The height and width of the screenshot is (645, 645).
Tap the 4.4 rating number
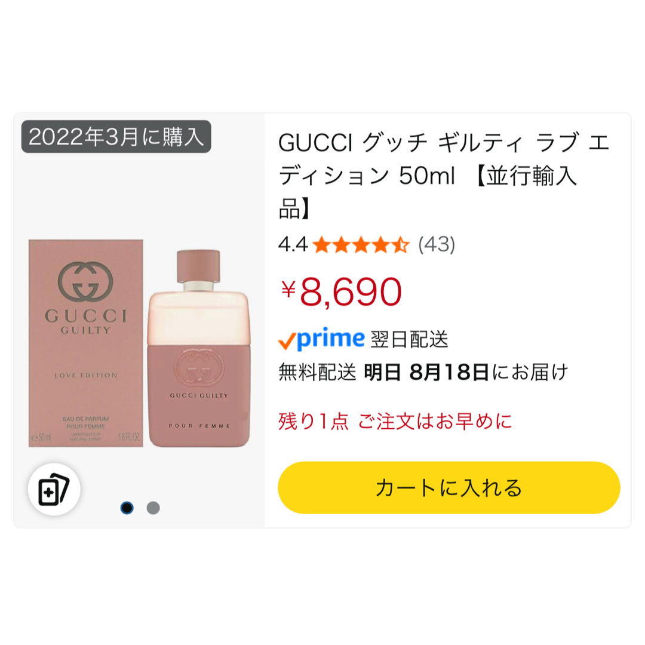click(293, 245)
